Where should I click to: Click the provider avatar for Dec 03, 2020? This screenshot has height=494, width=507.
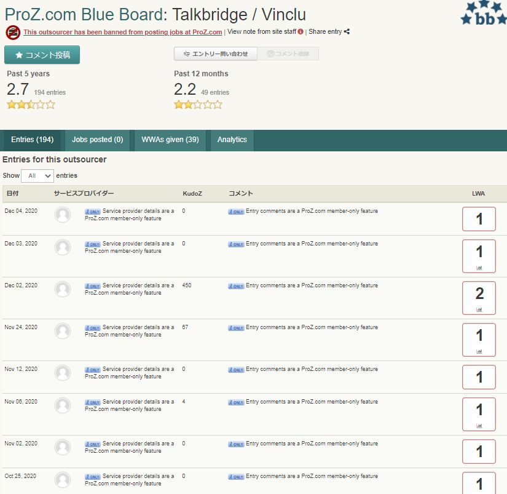pos(63,247)
